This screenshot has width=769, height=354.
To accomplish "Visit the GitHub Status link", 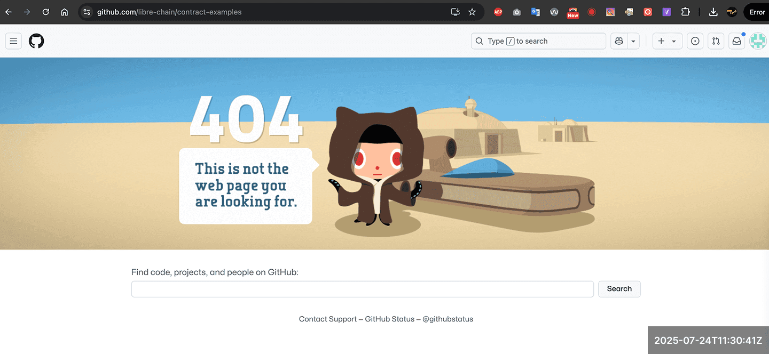I will point(389,319).
